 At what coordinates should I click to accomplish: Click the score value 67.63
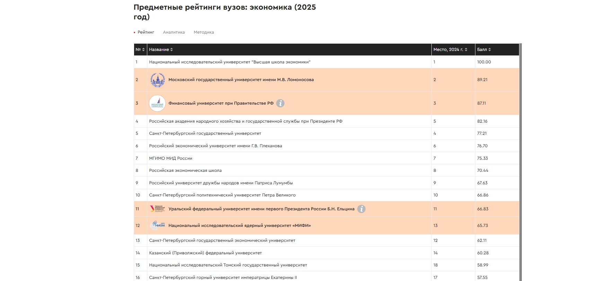tap(482, 183)
